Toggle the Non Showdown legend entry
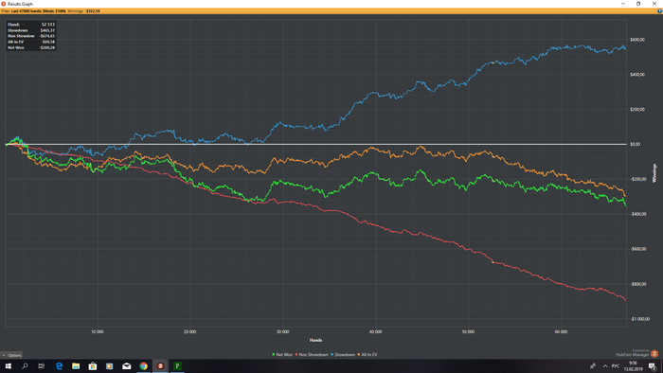The image size is (663, 373). tap(312, 355)
